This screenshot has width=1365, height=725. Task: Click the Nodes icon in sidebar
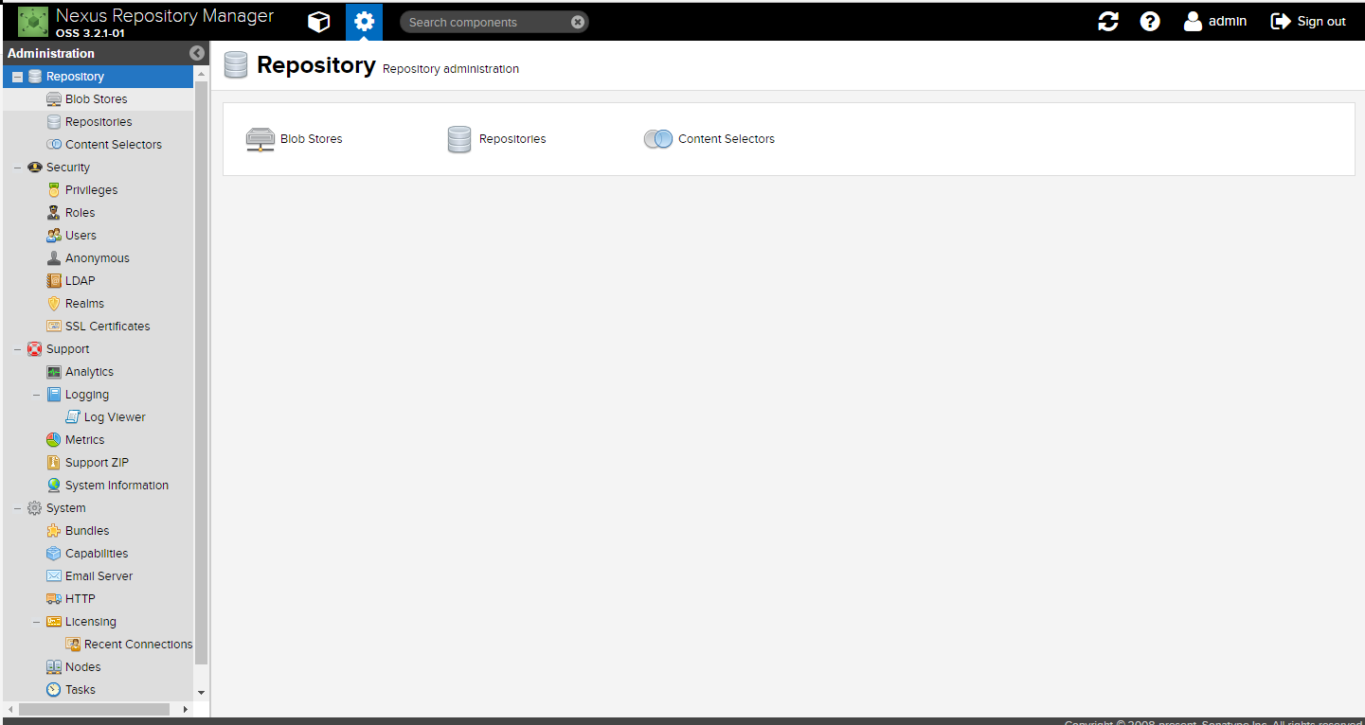(x=54, y=666)
